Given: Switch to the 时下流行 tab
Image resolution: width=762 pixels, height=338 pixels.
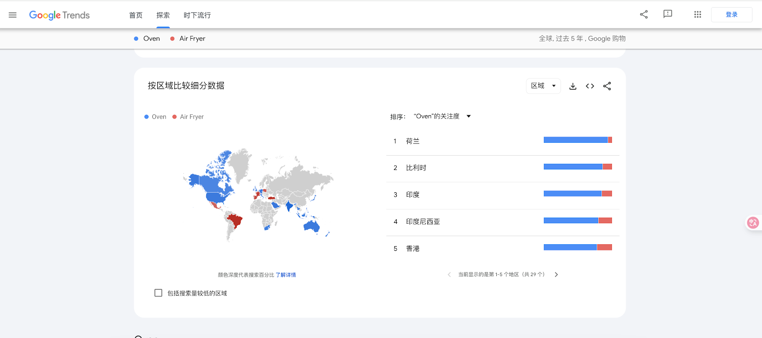Looking at the screenshot, I should pyautogui.click(x=197, y=15).
